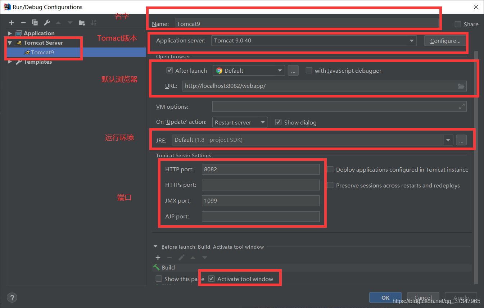Image resolution: width=484 pixels, height=308 pixels.
Task: Create a new configuration folder
Action: (x=82, y=22)
